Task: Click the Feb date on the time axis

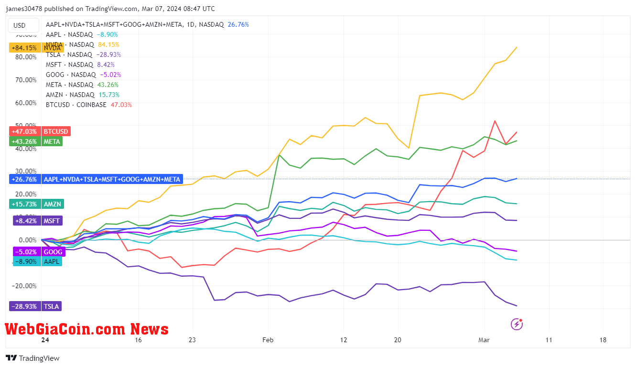Action: coord(267,340)
